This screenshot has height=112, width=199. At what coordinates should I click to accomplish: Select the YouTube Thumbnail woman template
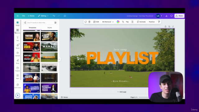click(31, 37)
